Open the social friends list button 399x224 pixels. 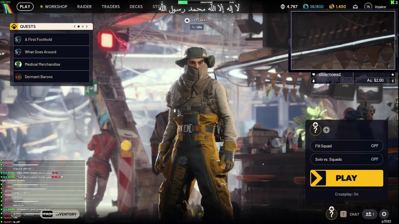370,214
